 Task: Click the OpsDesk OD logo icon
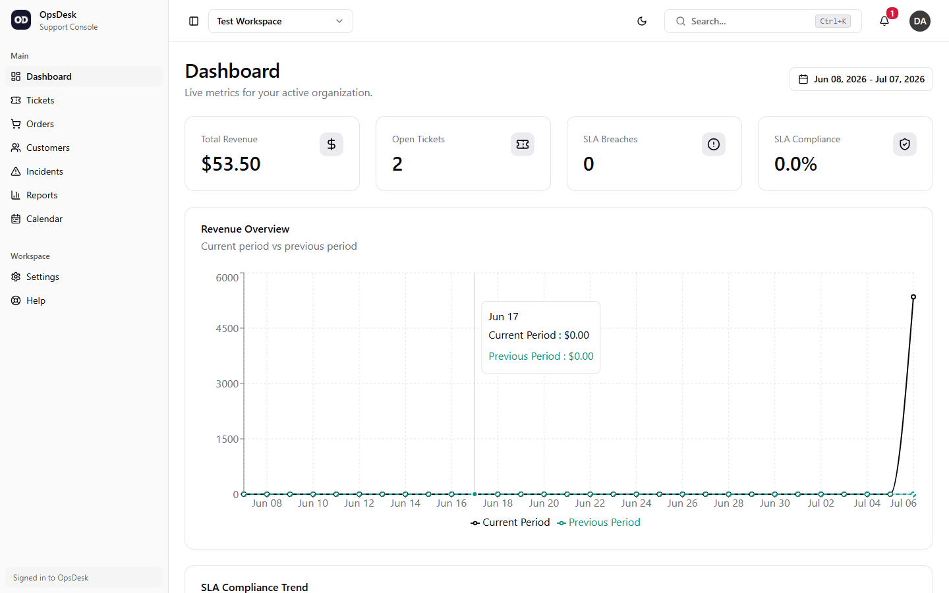click(x=21, y=20)
